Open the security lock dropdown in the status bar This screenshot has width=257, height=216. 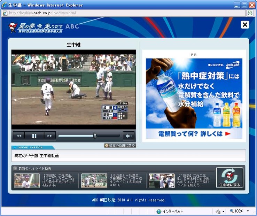click(x=223, y=211)
